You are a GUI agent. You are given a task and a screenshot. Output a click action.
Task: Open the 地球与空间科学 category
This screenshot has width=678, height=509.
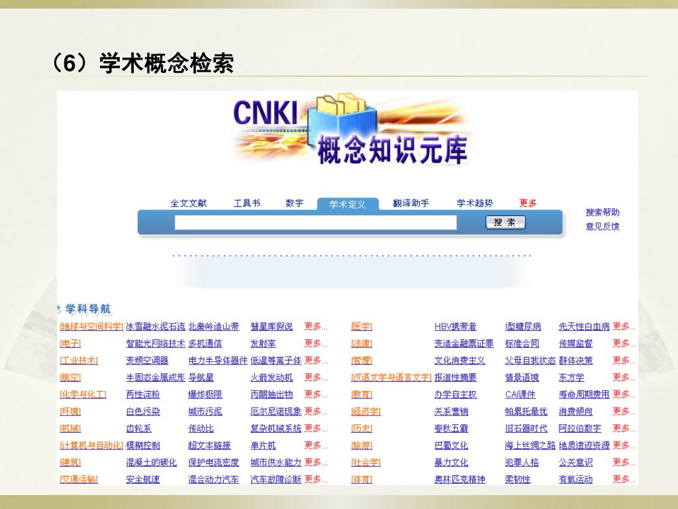click(x=91, y=326)
